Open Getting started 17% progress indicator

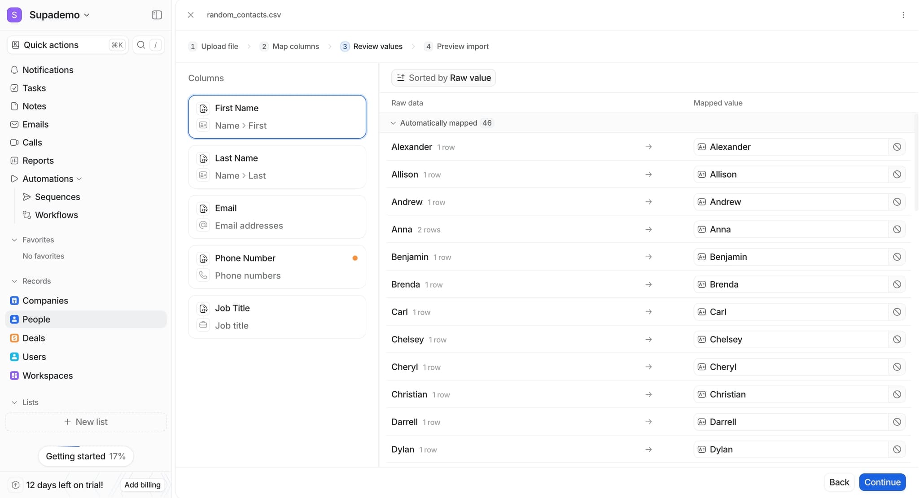[86, 456]
